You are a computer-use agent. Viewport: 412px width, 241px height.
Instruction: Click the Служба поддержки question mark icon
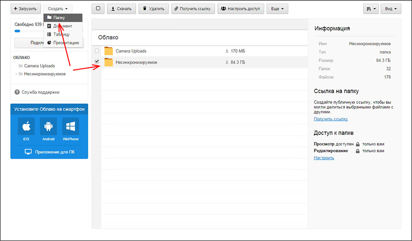(x=17, y=92)
